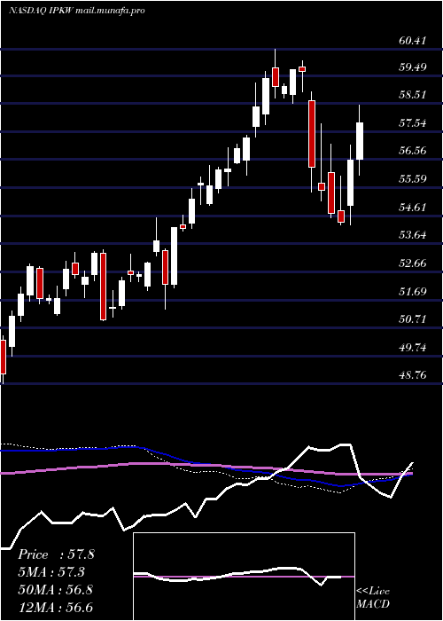
Task: Click the 12MA : 56.6 readout
Action: [x=56, y=607]
